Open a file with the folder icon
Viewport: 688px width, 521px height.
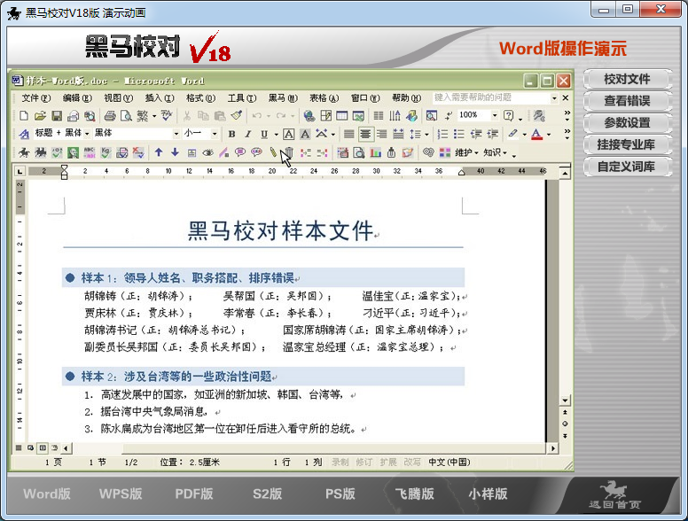41,115
